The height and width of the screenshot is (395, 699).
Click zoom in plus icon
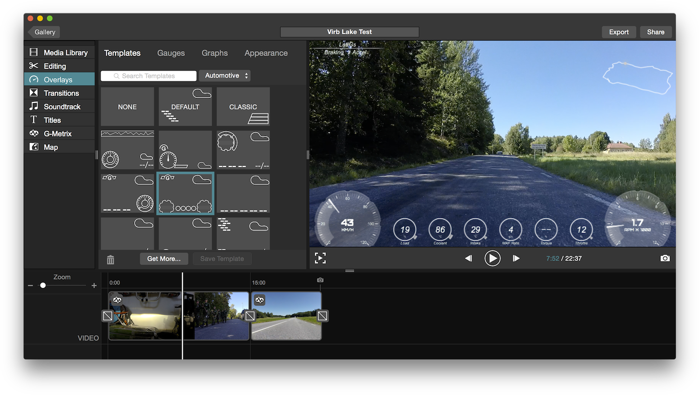94,286
